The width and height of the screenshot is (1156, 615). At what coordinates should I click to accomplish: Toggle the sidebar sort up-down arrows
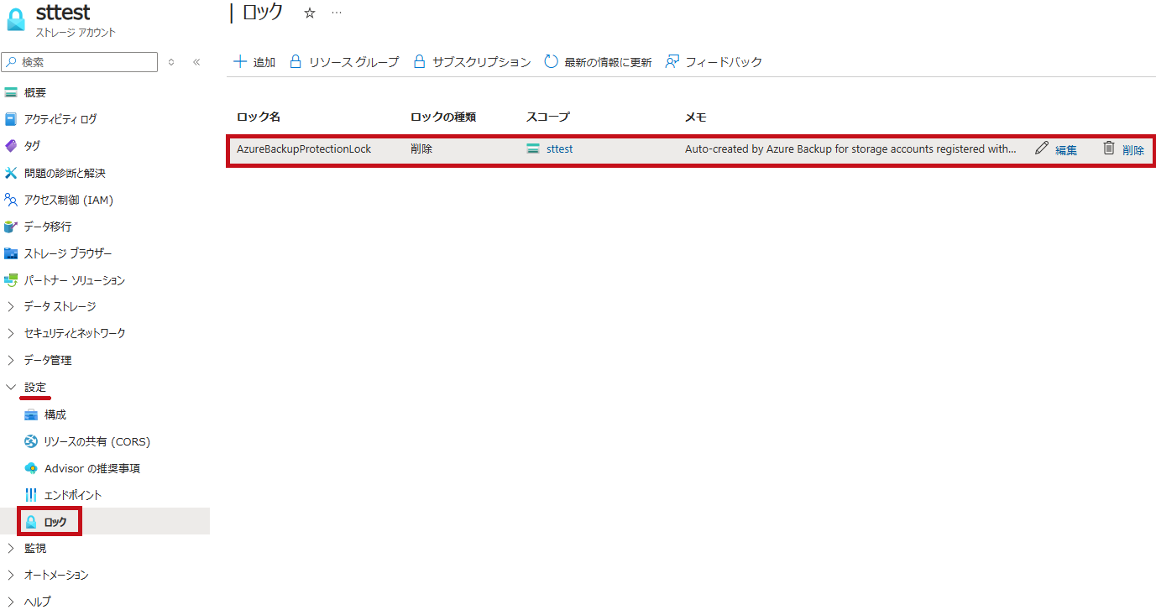pos(171,62)
